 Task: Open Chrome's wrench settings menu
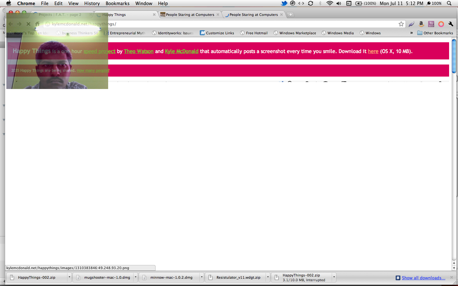pyautogui.click(x=451, y=24)
